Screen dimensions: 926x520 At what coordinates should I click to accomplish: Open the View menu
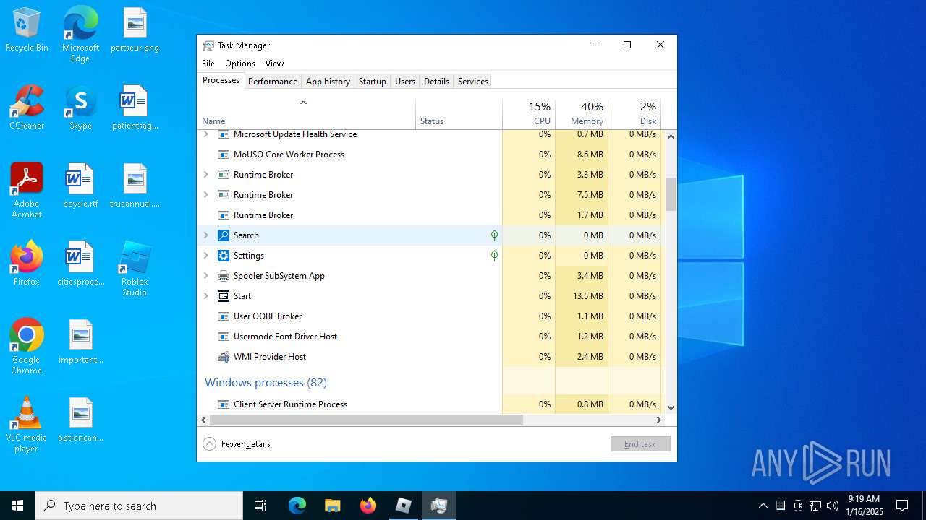(274, 64)
